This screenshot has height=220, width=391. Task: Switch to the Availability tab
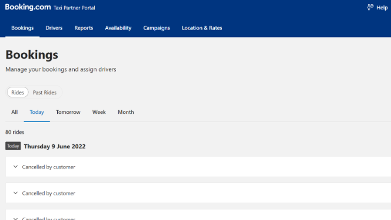point(118,28)
